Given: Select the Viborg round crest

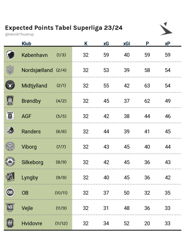Looking at the screenshot, I should 10,146.
